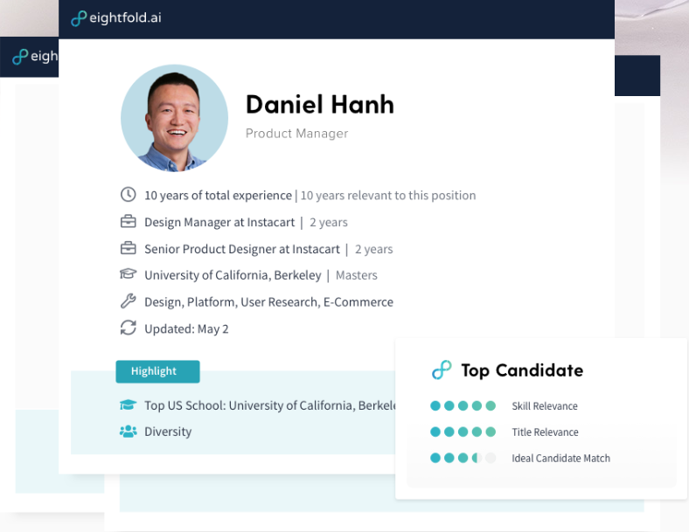Open 'Design Manager at Instacart' entry
The height and width of the screenshot is (532, 689).
coord(219,222)
